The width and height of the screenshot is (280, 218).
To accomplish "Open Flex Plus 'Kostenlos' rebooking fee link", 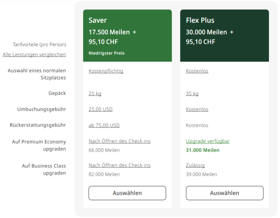I will pos(197,109).
